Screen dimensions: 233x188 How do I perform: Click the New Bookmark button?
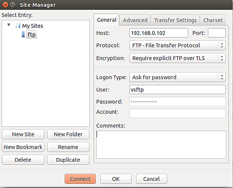[x=23, y=147]
